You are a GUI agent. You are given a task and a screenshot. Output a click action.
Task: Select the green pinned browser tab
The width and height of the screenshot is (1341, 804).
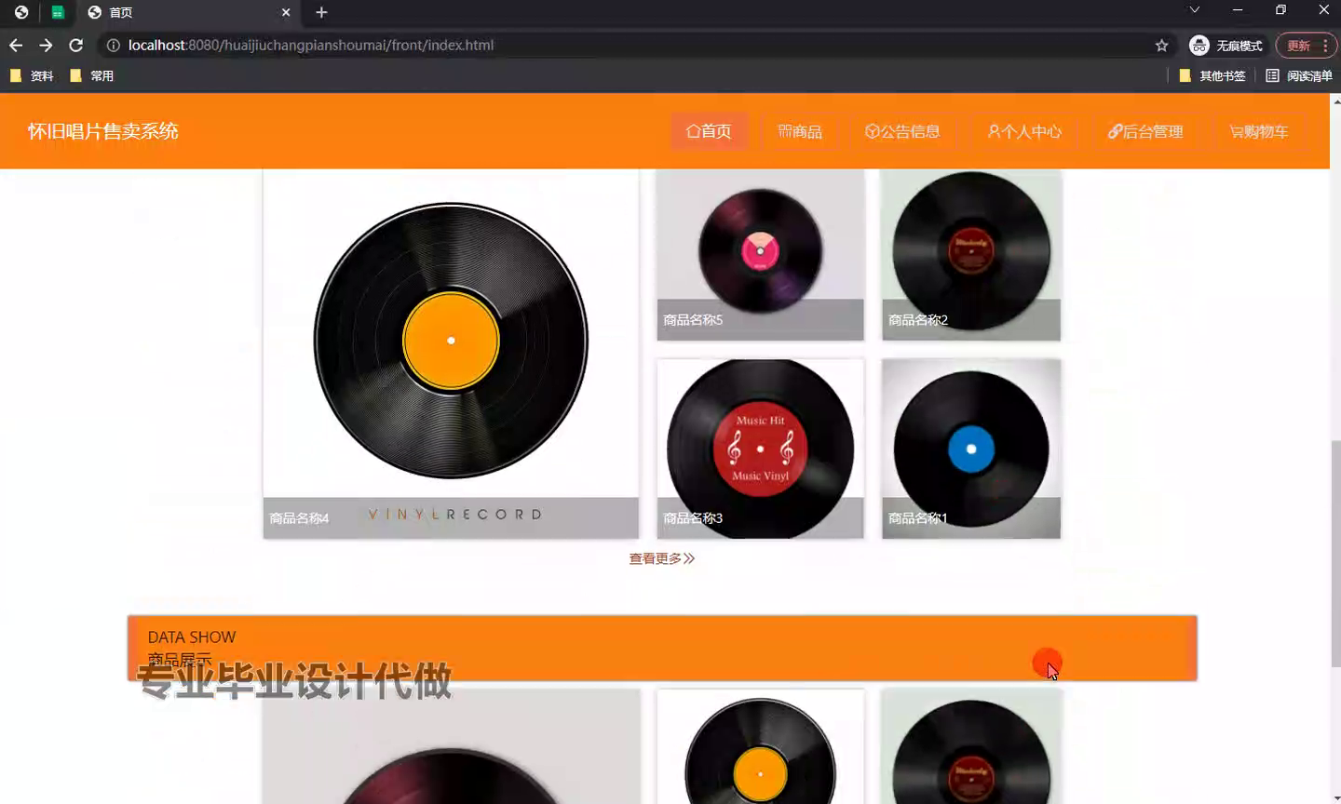coord(58,12)
